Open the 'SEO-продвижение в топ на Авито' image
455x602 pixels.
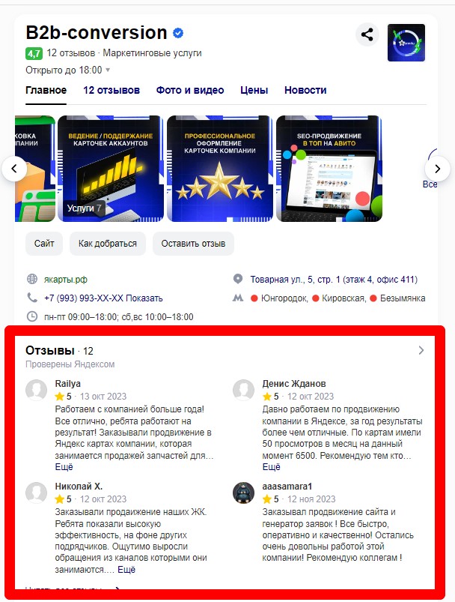(329, 169)
